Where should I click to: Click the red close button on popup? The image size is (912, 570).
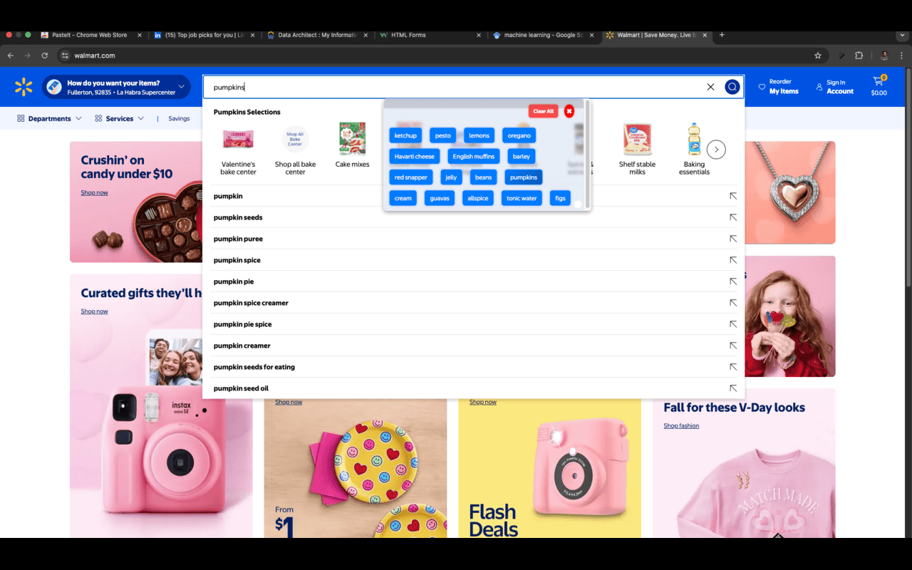(x=569, y=111)
